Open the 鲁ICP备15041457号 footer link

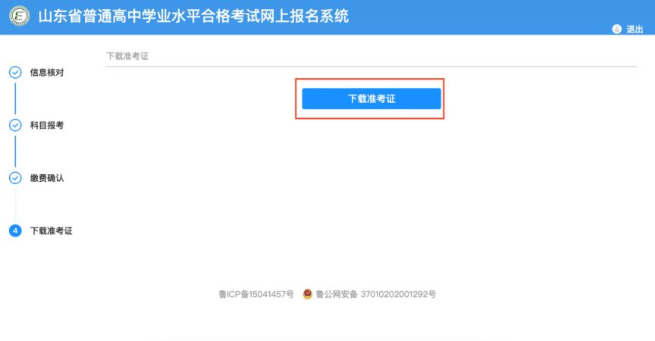coord(256,294)
